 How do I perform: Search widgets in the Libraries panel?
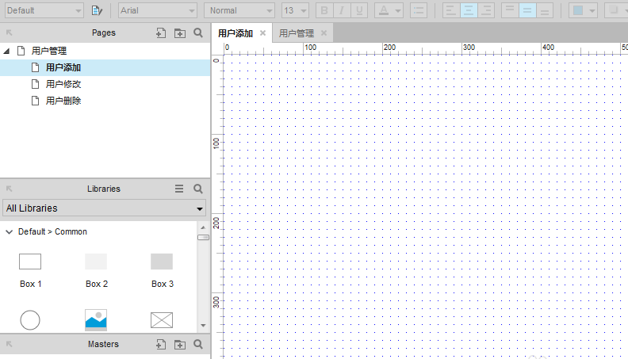(198, 189)
